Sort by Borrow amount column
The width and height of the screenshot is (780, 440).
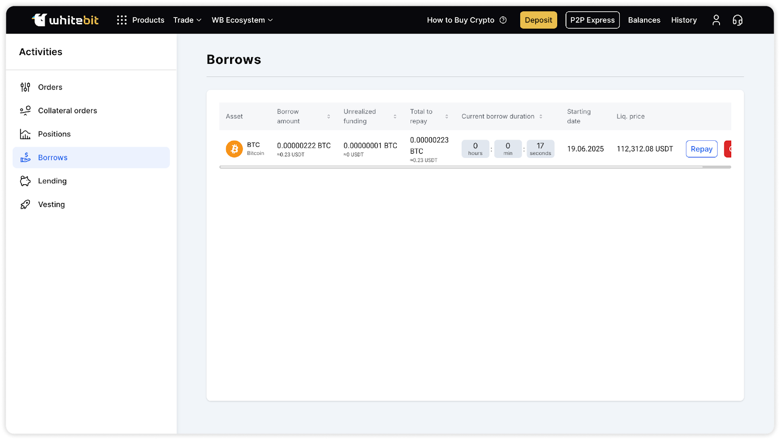coord(329,116)
